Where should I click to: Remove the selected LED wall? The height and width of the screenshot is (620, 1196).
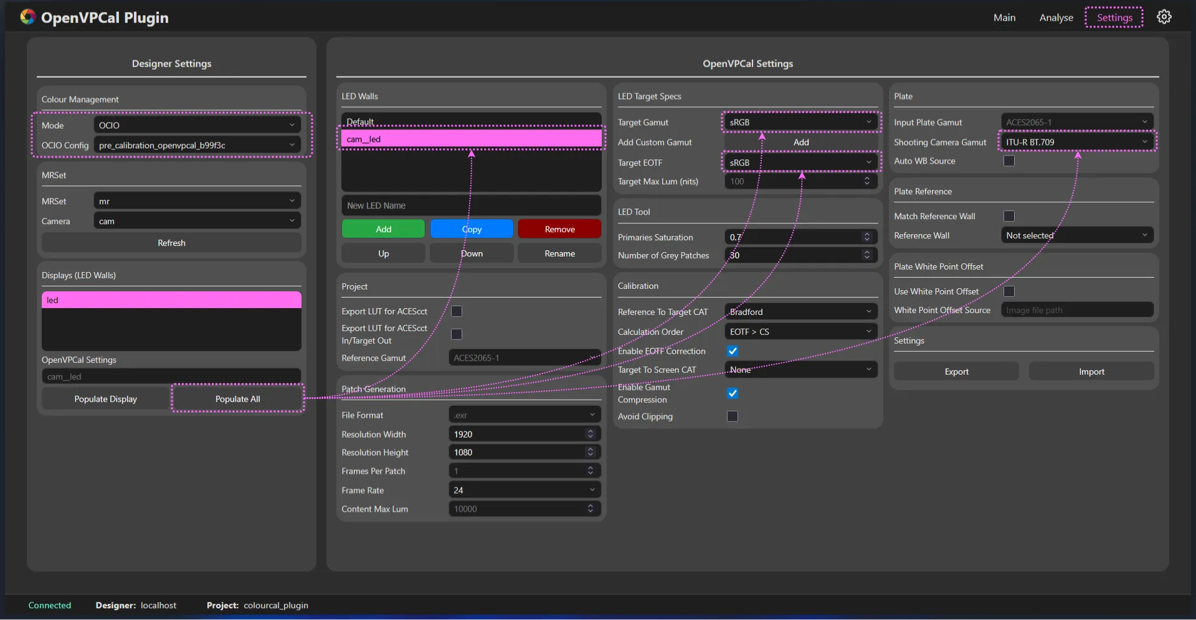(559, 228)
